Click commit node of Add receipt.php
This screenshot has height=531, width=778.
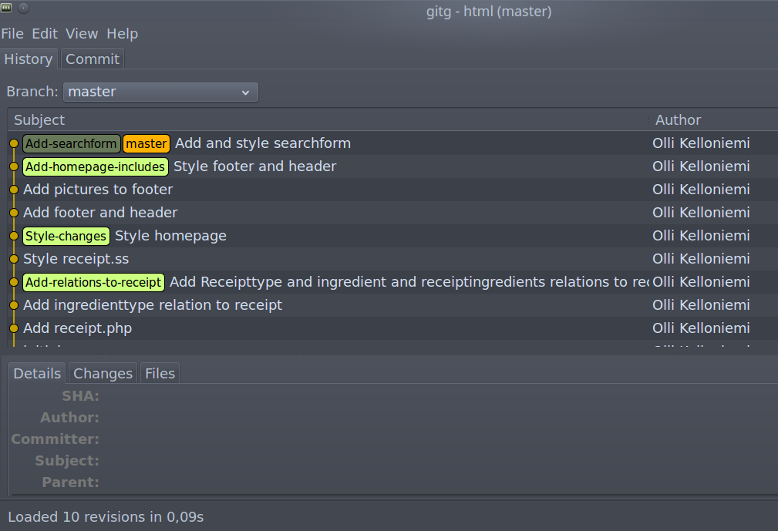pos(14,328)
